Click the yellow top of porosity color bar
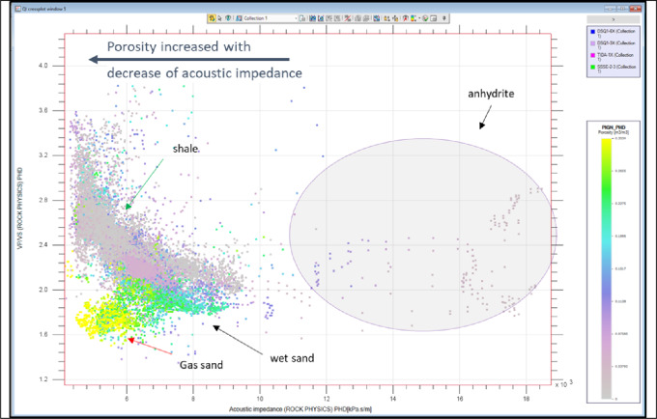Screen dimensions: 657x419 (606, 143)
